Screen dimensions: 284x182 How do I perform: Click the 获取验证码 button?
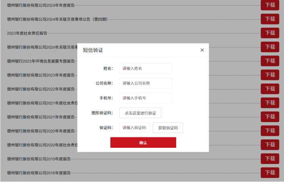point(168,128)
